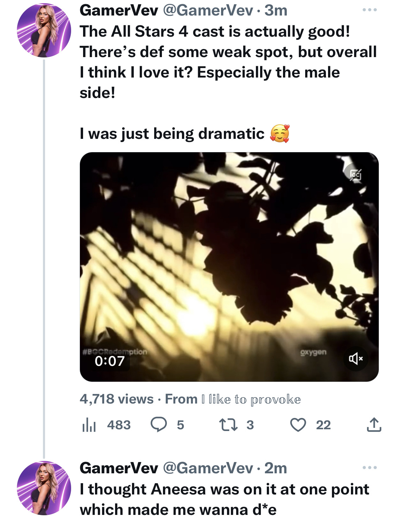The height and width of the screenshot is (523, 396).
Task: Open the 'I like to provoke' source link
Action: pyautogui.click(x=251, y=399)
